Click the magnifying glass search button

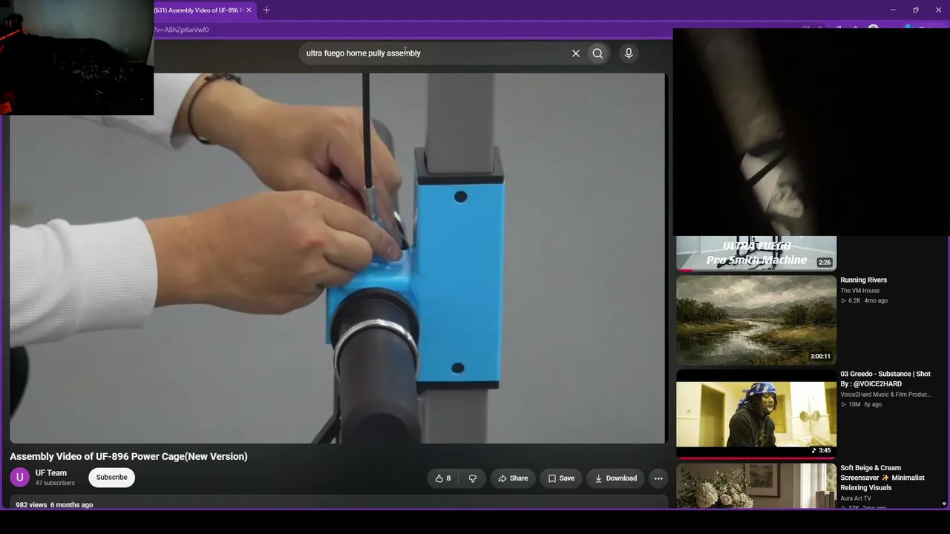pos(597,53)
